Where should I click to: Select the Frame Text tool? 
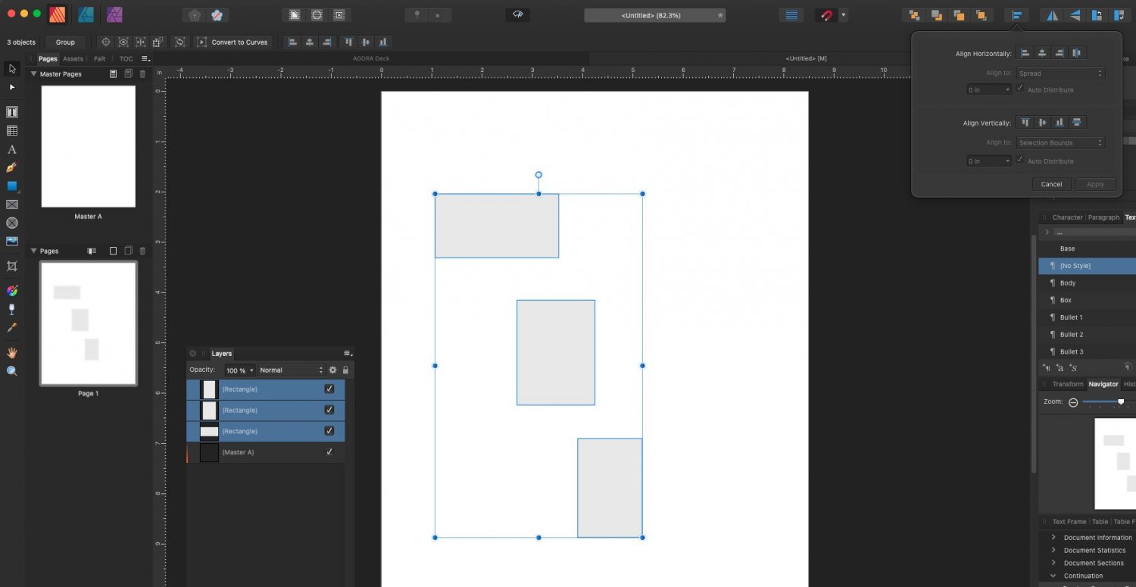tap(11, 111)
